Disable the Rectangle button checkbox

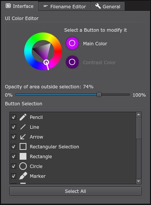click(x=14, y=156)
